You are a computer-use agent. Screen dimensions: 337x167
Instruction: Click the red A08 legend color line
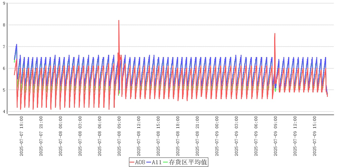tap(132, 162)
